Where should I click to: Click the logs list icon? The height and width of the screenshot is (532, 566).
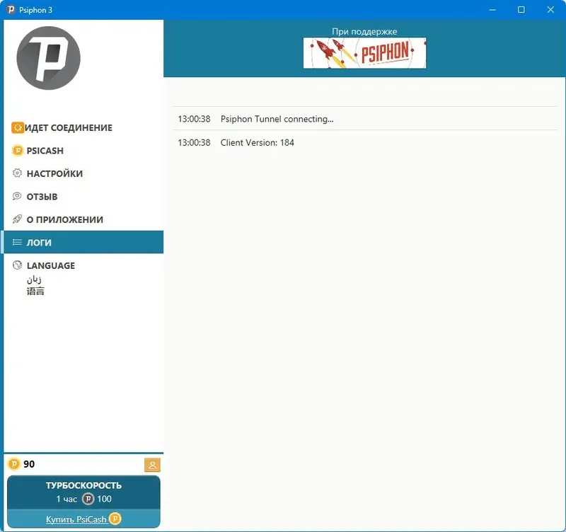point(17,242)
